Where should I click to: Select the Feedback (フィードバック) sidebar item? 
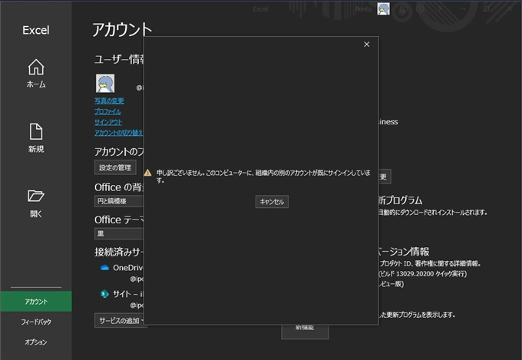click(x=36, y=322)
